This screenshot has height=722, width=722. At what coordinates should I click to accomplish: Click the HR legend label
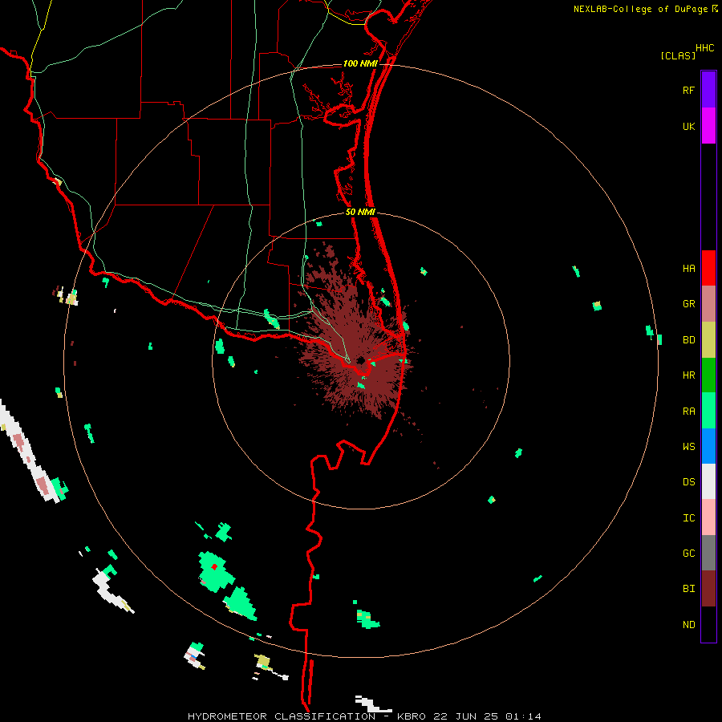pyautogui.click(x=688, y=375)
